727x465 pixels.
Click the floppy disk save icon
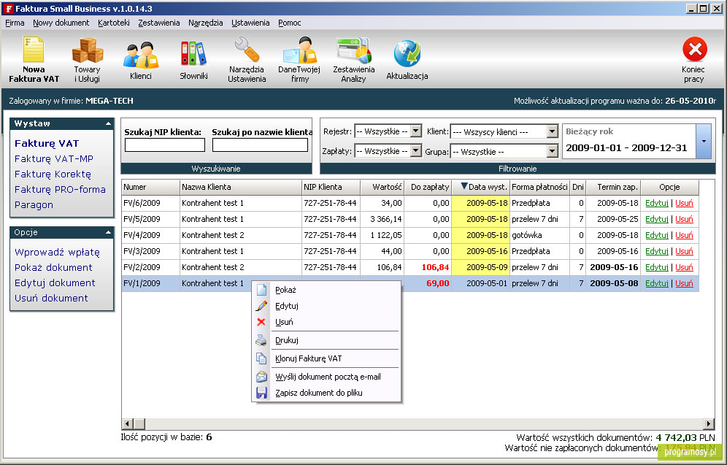click(261, 393)
